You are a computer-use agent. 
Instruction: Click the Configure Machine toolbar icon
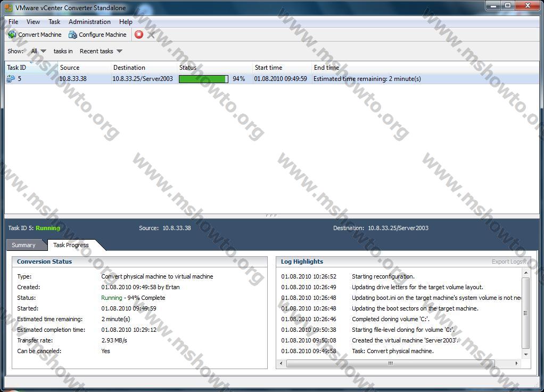point(72,35)
